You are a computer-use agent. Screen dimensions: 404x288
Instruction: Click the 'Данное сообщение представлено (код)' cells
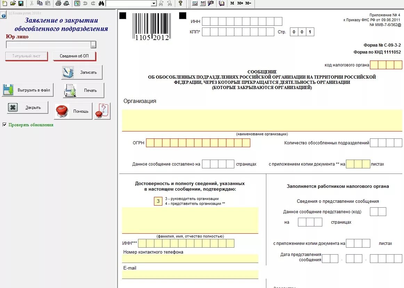click(x=378, y=212)
